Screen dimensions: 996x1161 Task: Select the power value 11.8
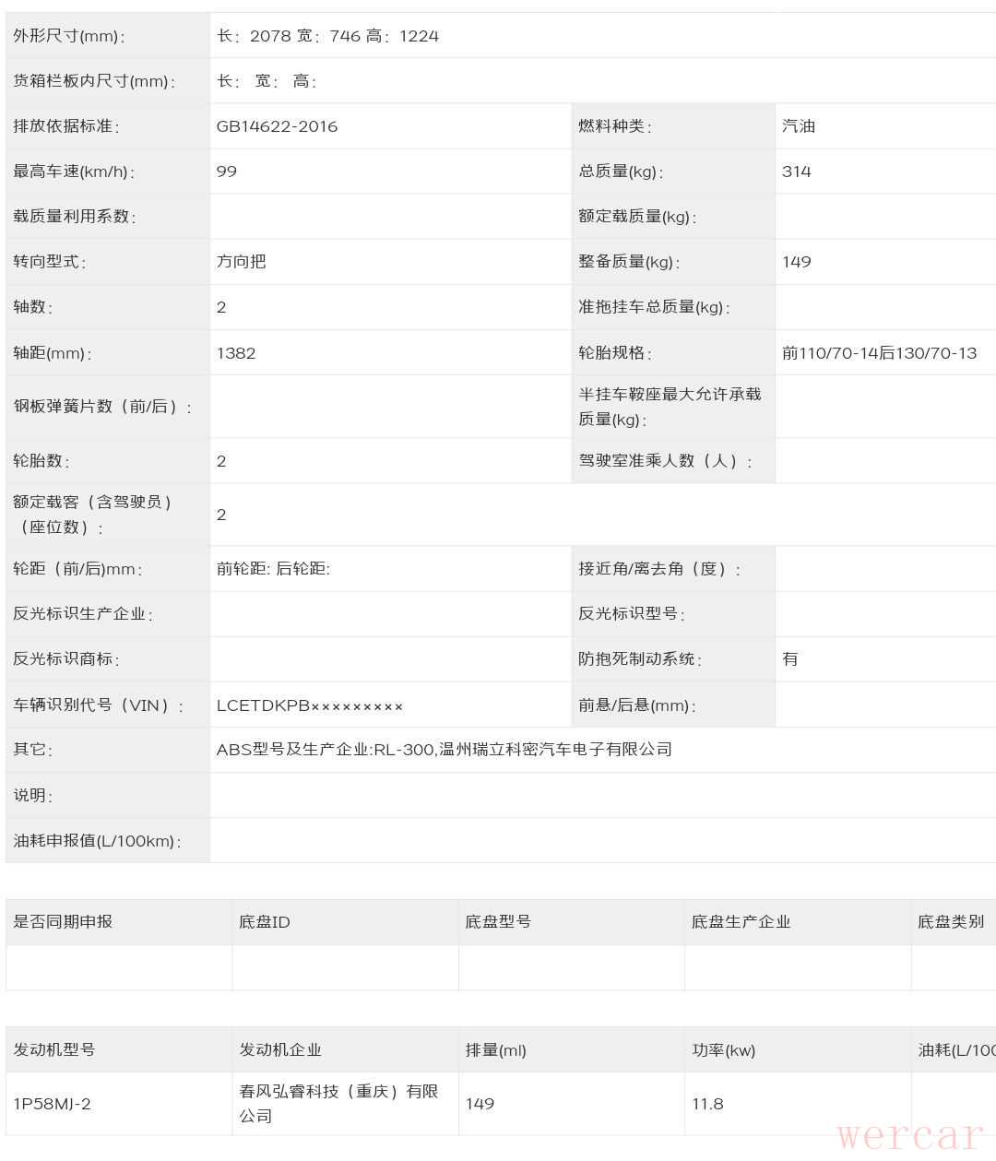(707, 1104)
